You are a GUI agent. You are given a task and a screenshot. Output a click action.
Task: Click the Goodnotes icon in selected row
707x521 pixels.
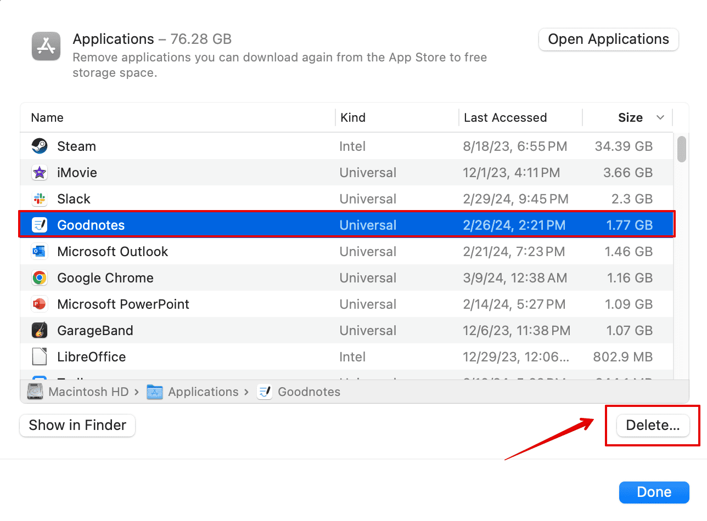pos(40,225)
